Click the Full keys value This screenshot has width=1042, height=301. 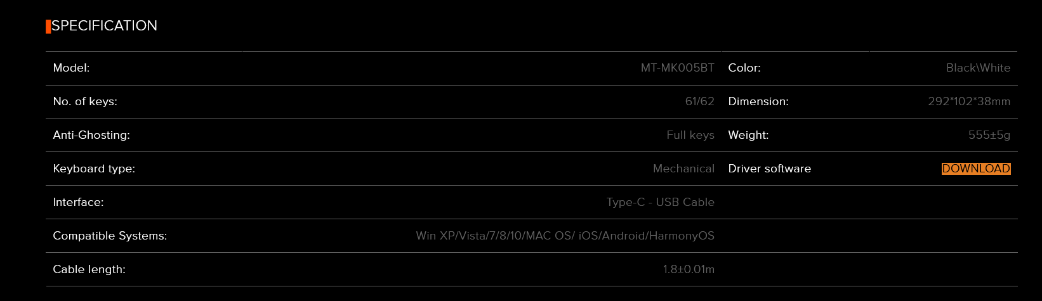[690, 135]
